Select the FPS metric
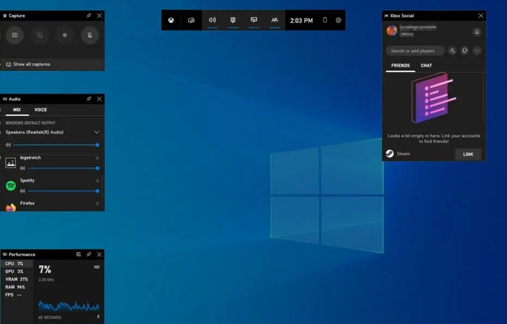The height and width of the screenshot is (324, 507). coord(17,295)
